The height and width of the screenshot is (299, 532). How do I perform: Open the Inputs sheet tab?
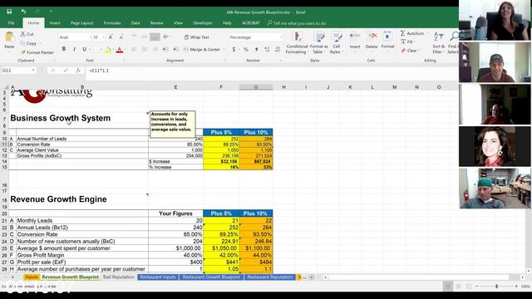[x=32, y=277]
